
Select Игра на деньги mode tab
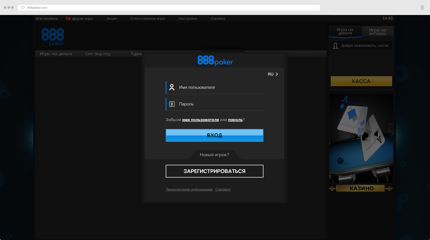click(x=345, y=31)
